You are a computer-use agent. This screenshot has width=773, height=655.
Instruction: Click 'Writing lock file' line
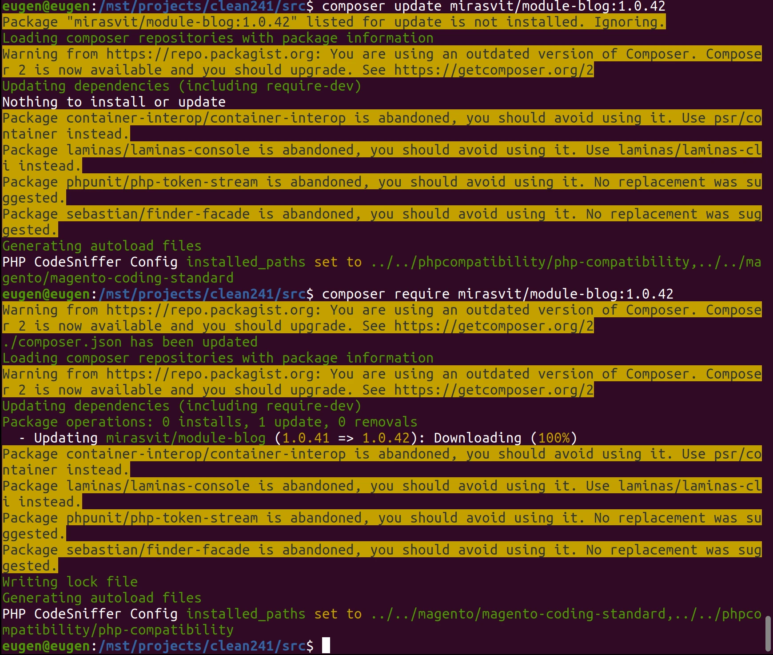tap(70, 582)
